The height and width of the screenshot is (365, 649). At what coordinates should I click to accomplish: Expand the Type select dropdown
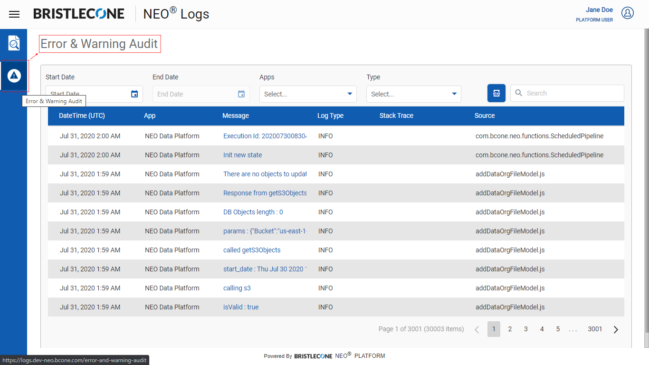[413, 94]
